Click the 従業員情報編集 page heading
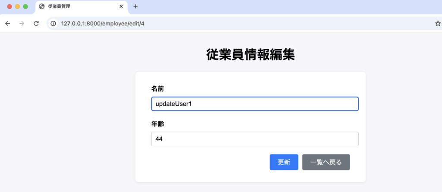The width and height of the screenshot is (442, 192). [250, 55]
